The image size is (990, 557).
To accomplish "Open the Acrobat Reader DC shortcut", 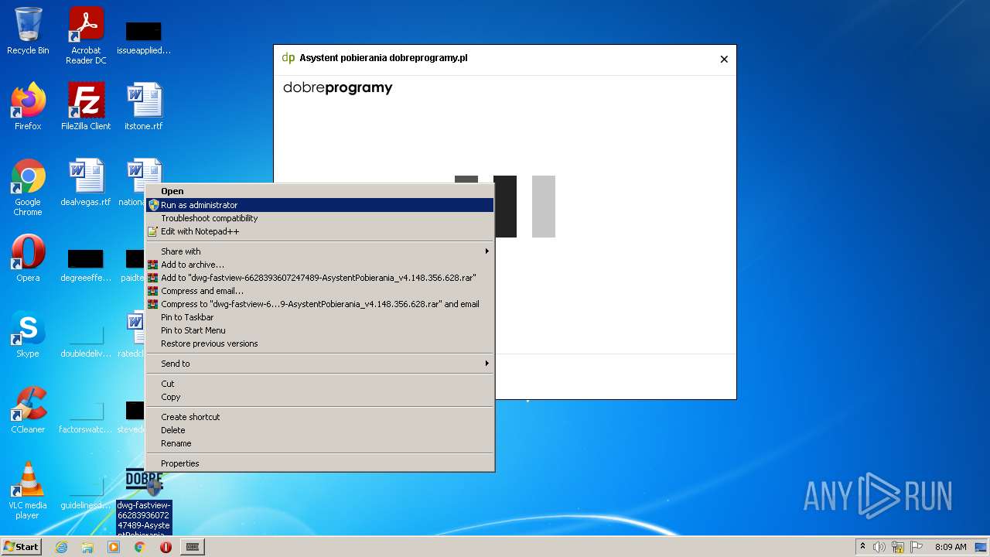I will click(x=86, y=36).
